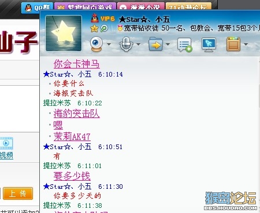Open video call options dropdown arrow

(109, 44)
